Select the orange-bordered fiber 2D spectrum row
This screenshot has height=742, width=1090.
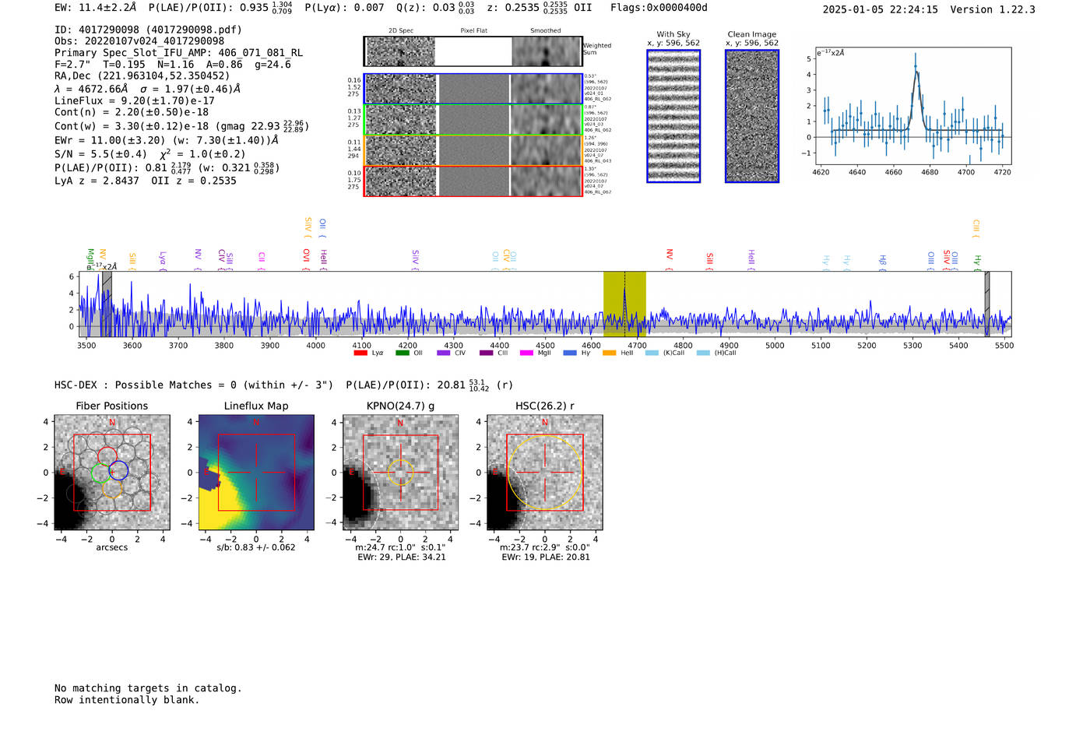tap(473, 150)
